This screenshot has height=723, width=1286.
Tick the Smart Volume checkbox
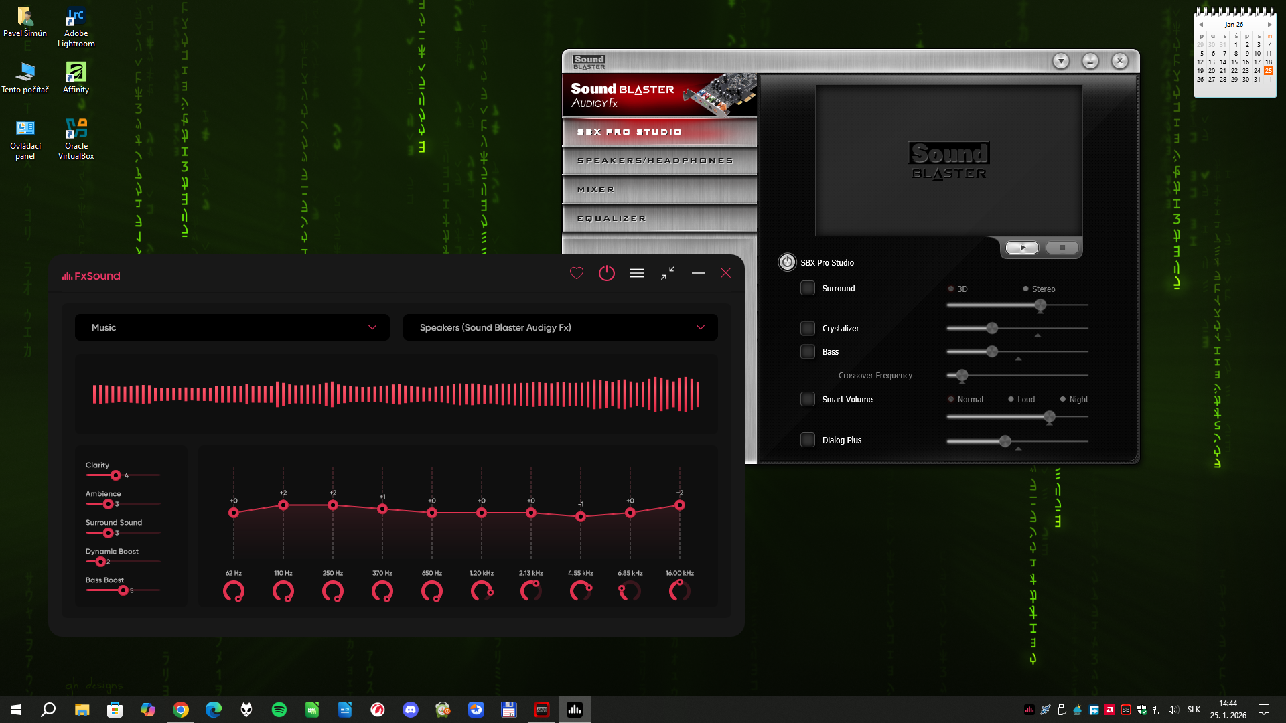point(808,399)
